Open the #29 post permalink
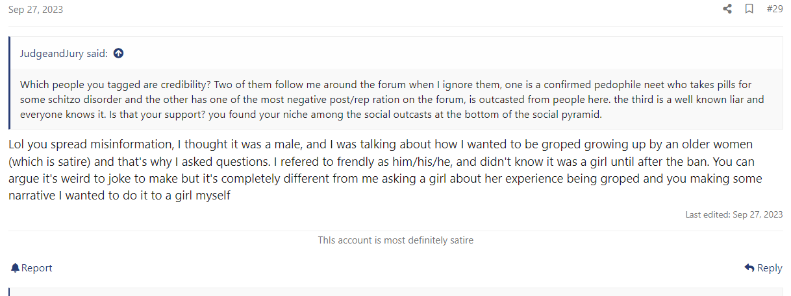This screenshot has width=791, height=296. coord(774,9)
